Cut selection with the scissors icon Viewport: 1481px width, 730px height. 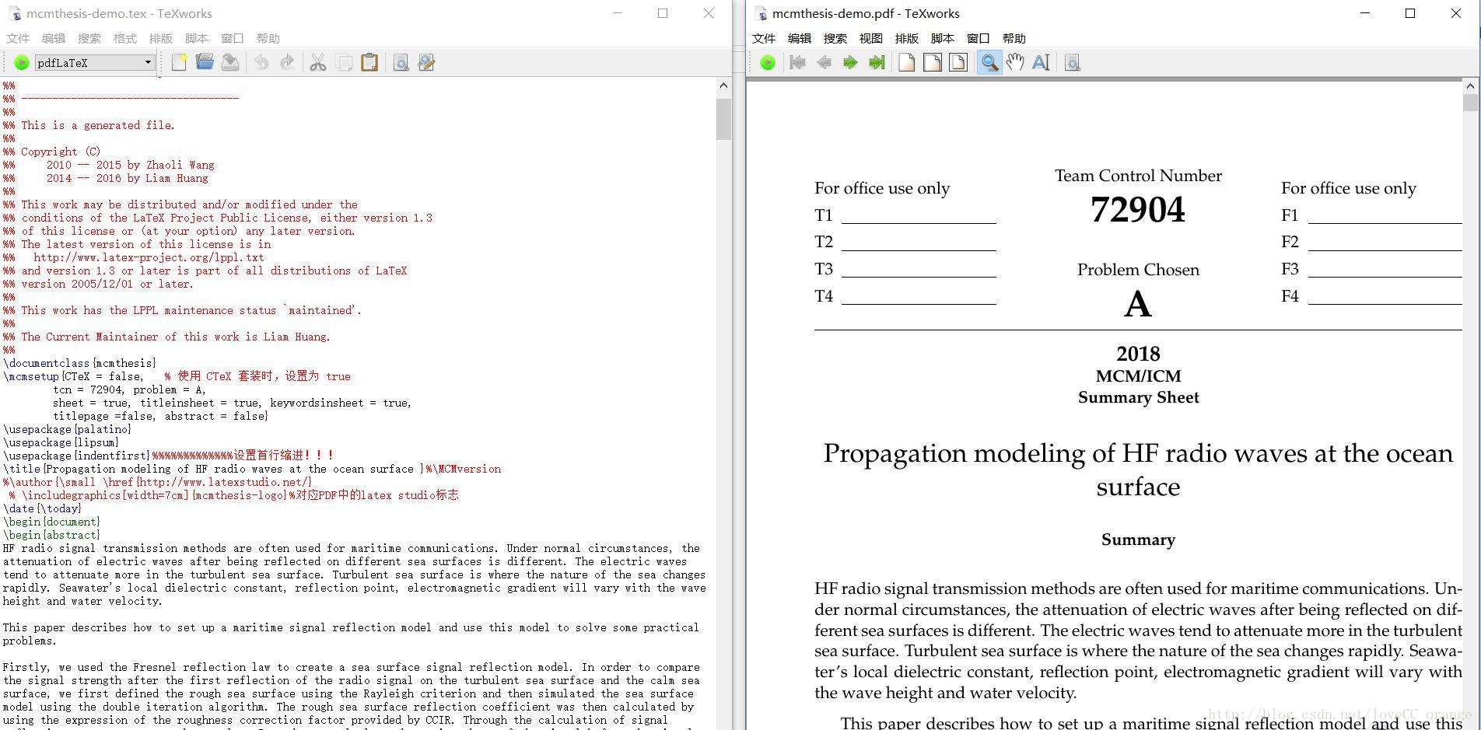pyautogui.click(x=317, y=63)
